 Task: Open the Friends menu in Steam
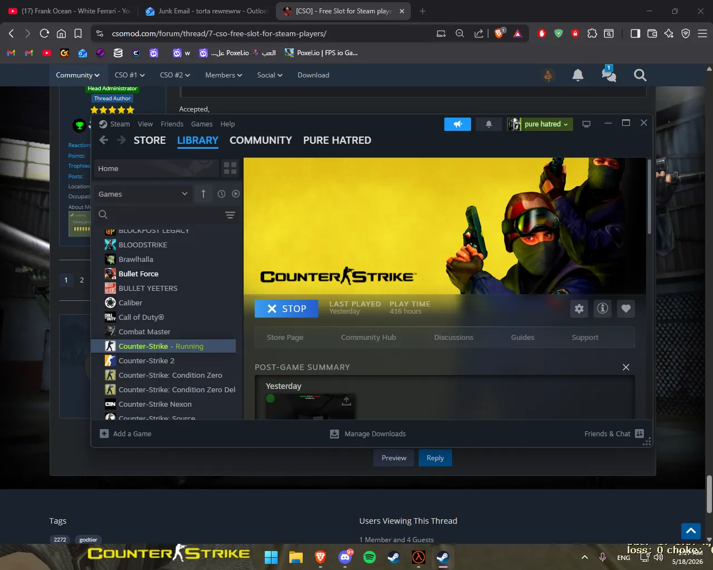(172, 124)
